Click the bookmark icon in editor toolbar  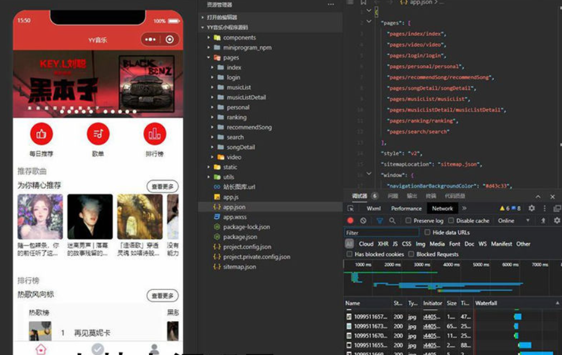[x=363, y=2]
